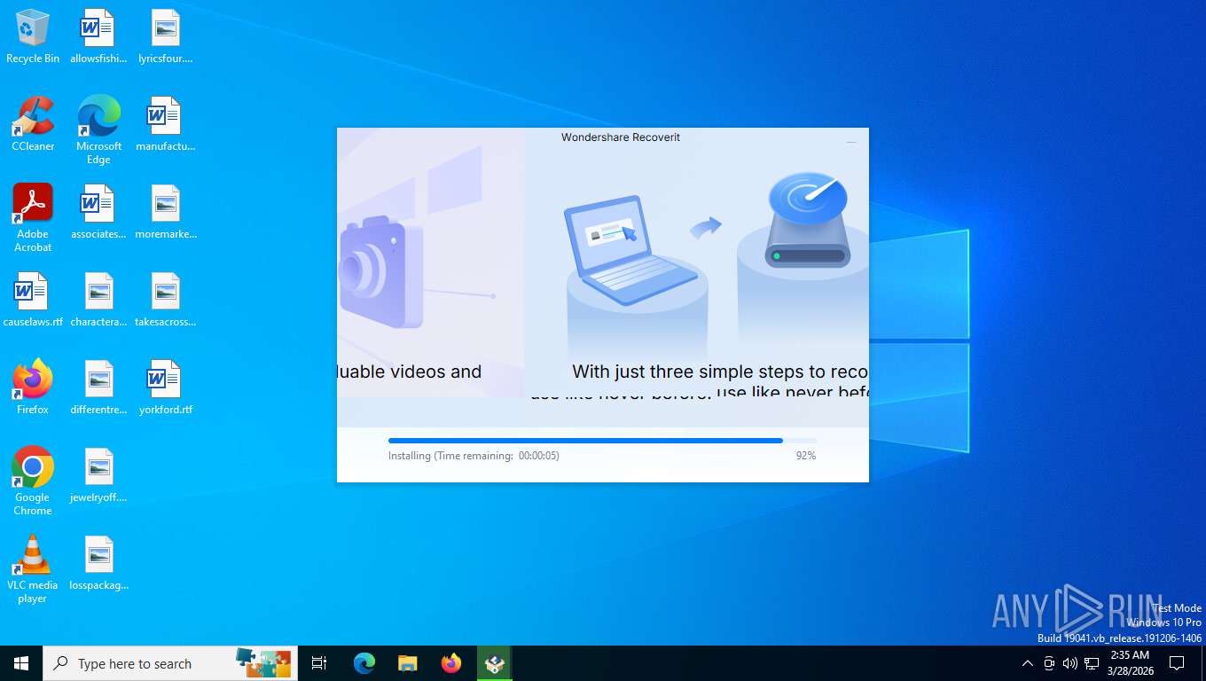Click the camera illustration in installer
Viewport: 1206px width, 681px height.
(381, 270)
